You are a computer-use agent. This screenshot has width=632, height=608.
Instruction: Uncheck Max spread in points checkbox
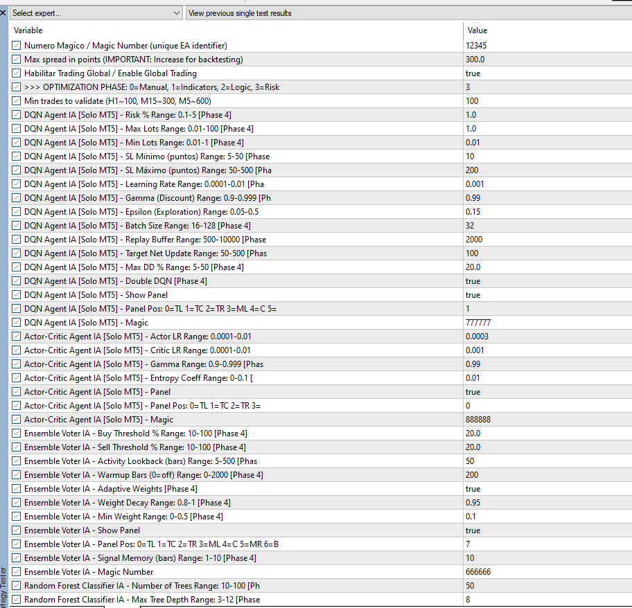[x=17, y=60]
